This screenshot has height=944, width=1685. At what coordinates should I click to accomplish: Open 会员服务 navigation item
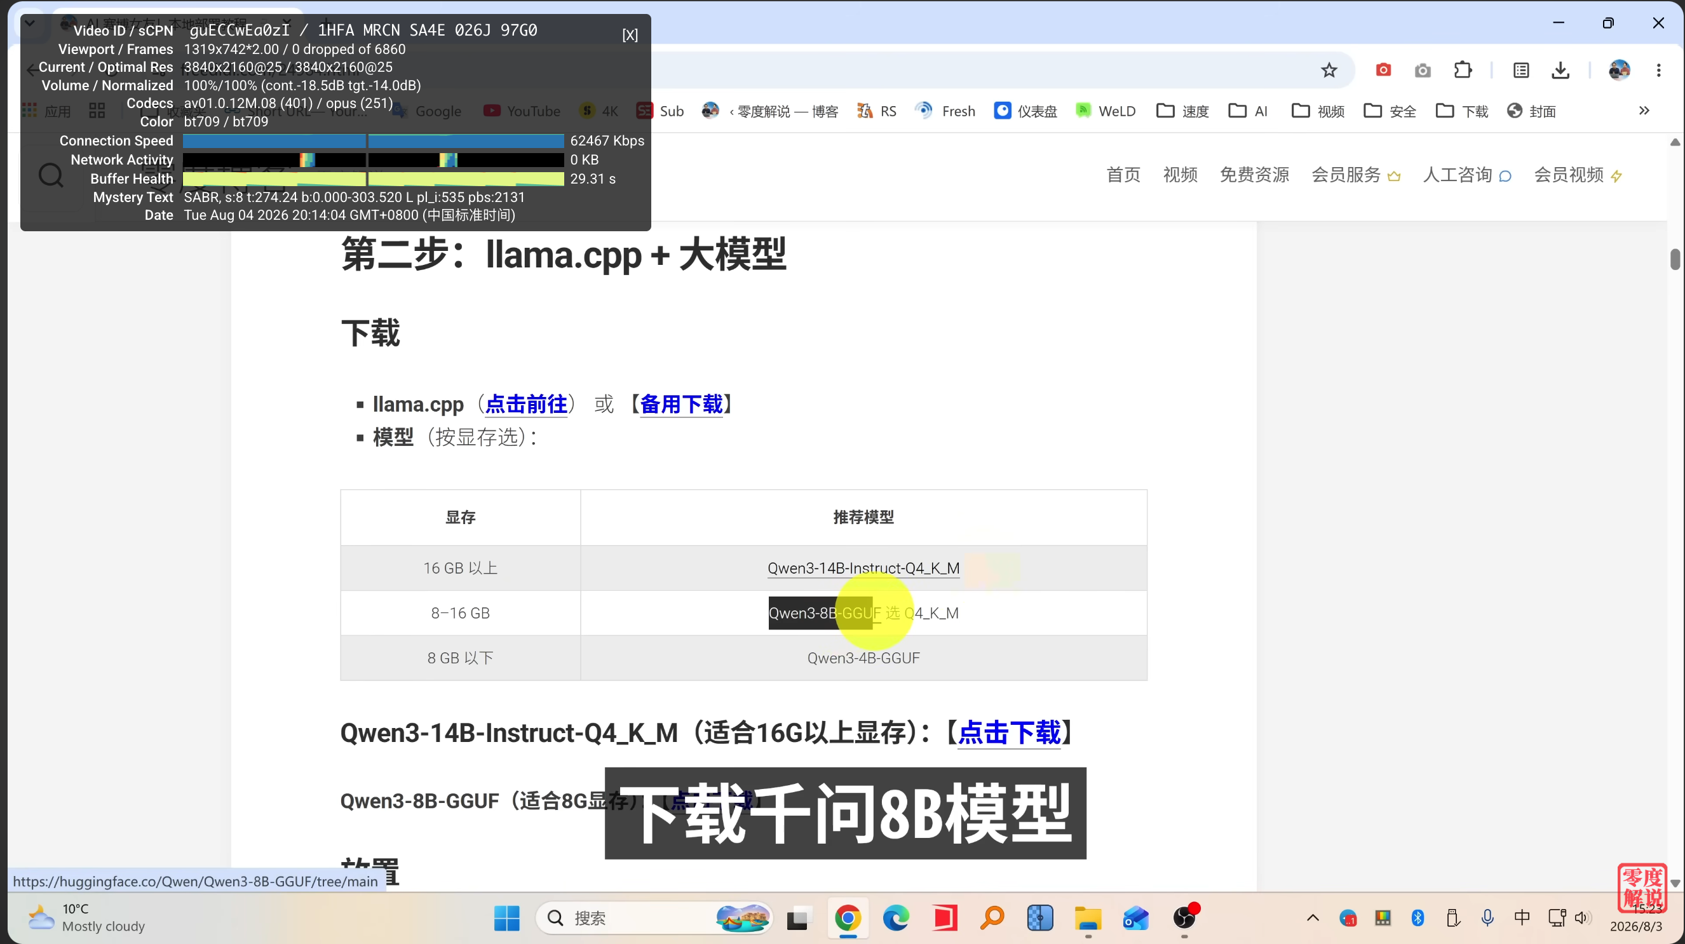tap(1355, 175)
